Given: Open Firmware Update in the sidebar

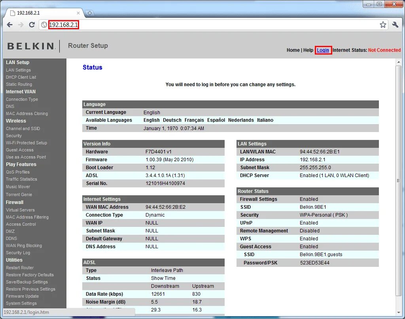Looking at the screenshot, I should (x=22, y=296).
